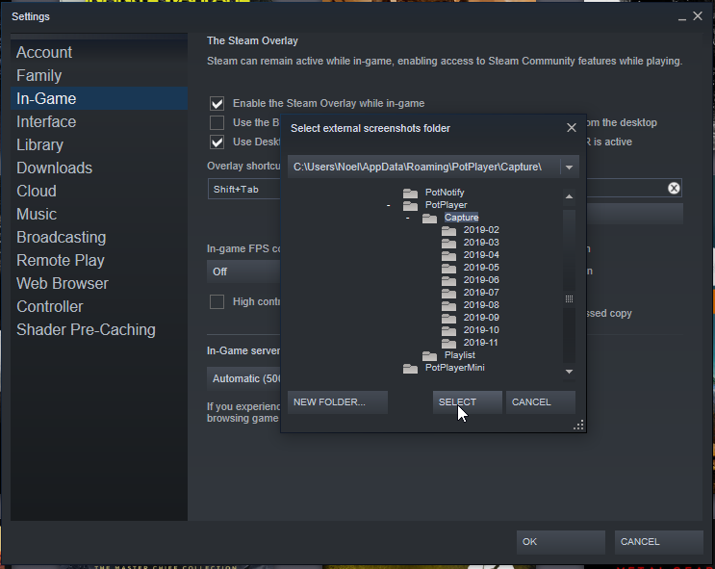Select the 2019-08 folder name

tap(481, 305)
